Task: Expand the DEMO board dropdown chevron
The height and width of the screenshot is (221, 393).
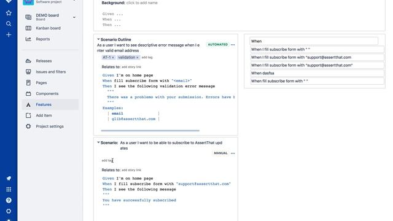Action: [x=74, y=17]
